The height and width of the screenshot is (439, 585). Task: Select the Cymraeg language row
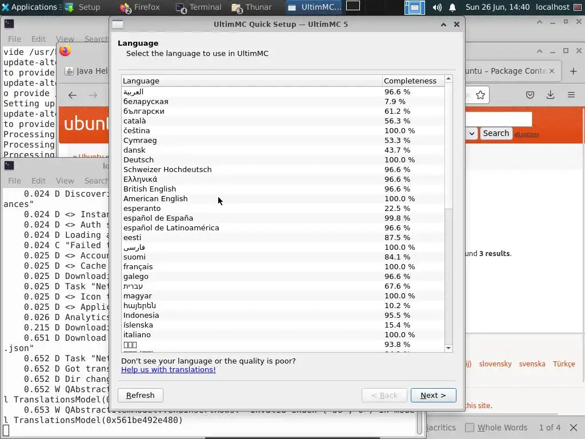click(x=283, y=141)
